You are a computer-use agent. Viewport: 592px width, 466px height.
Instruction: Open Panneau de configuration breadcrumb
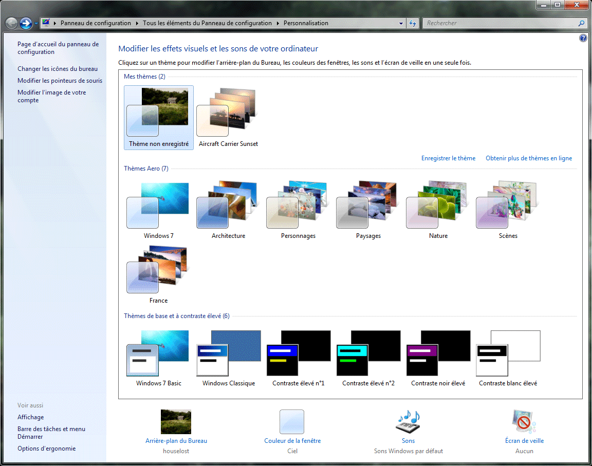point(96,23)
